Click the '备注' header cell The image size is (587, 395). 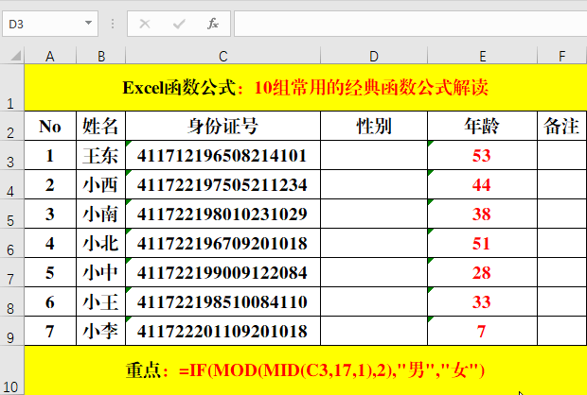[562, 126]
